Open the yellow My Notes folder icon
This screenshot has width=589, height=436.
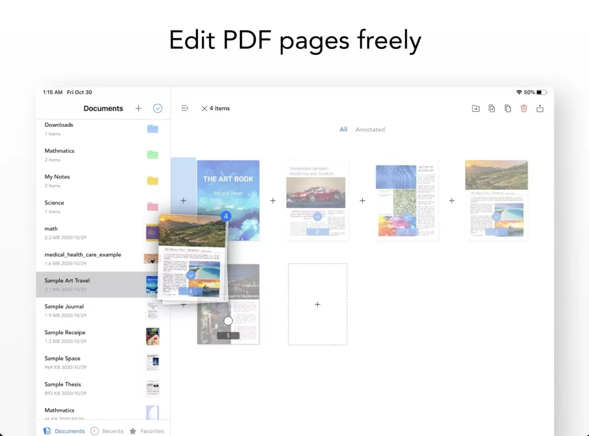pos(152,181)
